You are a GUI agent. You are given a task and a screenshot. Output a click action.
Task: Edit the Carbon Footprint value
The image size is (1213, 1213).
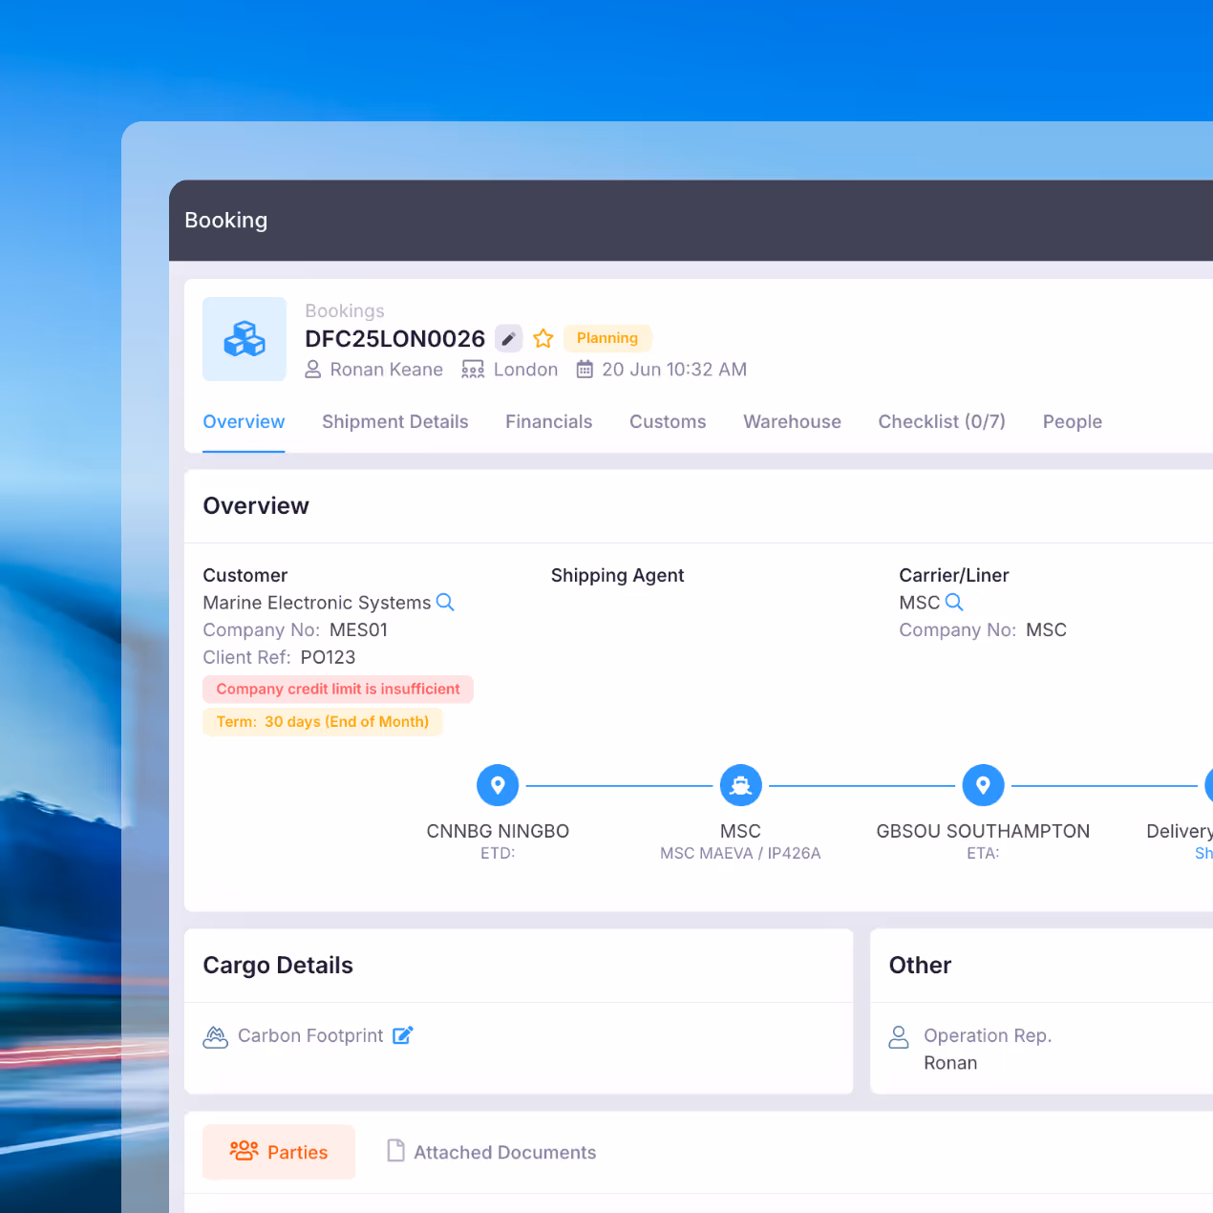pyautogui.click(x=402, y=1035)
